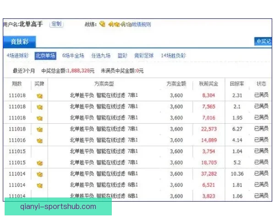This screenshot has height=220, width=275.
Task: Click the prize amount 37,282
Action: [x=209, y=174]
